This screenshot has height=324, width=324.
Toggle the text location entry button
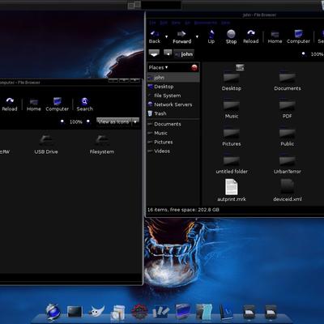click(x=154, y=53)
